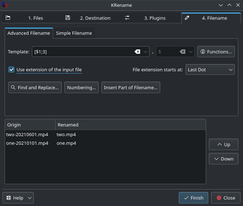Click the floppy disk icon on Destination tab
This screenshot has height=206, width=243.
coord(68,18)
